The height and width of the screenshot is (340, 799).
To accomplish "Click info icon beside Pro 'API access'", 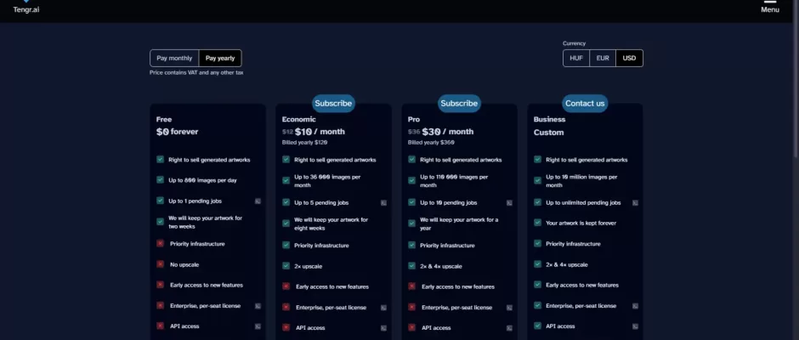I will point(509,328).
